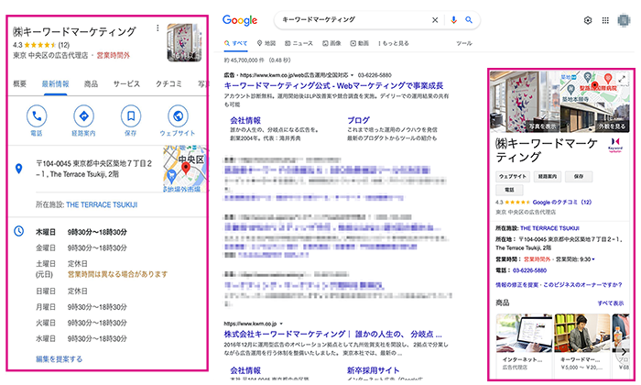Open THE TERRACE TSUKIJI link in knowledge panel
641x385 pixels.
coord(549,228)
